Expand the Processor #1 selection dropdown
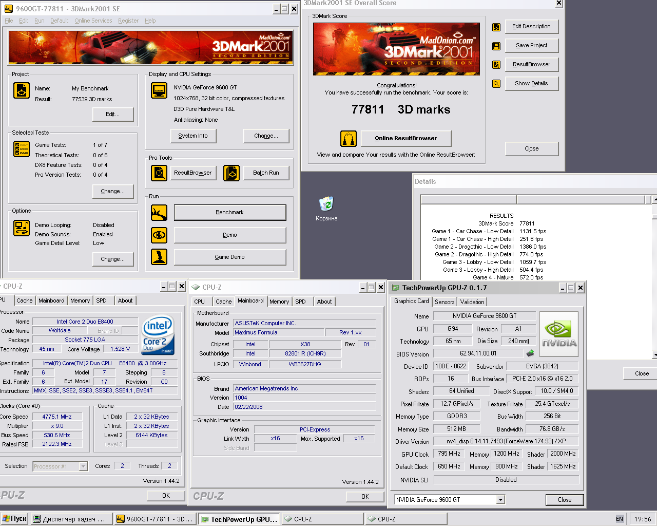Viewport: 657px width, 526px height. click(83, 466)
